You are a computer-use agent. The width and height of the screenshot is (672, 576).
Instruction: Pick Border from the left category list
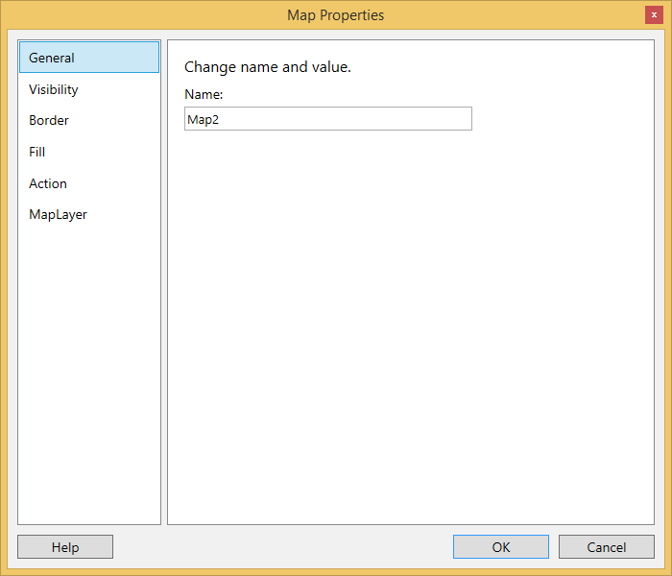point(49,121)
